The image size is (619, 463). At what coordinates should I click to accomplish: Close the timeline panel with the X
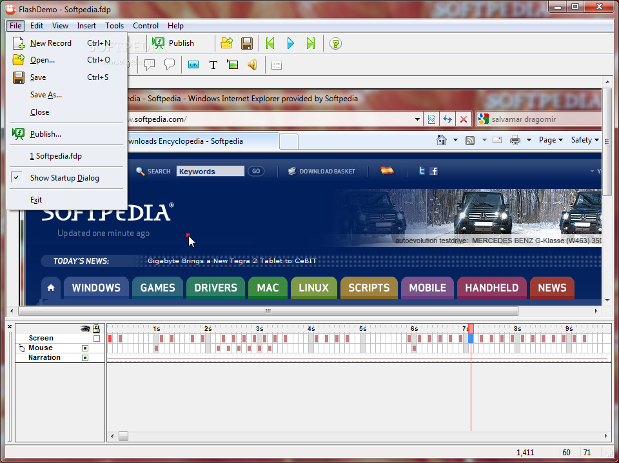(10, 327)
